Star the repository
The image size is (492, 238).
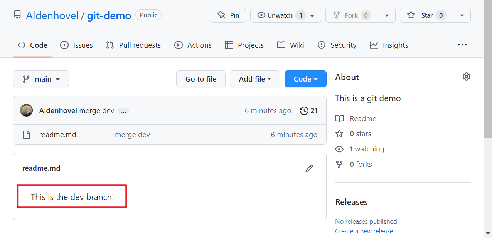tap(426, 15)
